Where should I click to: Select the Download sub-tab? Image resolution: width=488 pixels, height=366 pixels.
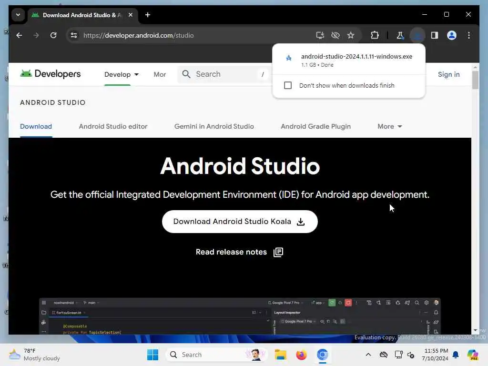36,126
